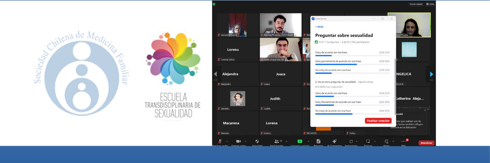
Task: Click the Zoom logo in the Votaciones title bar
Action: pyautogui.click(x=313, y=19)
